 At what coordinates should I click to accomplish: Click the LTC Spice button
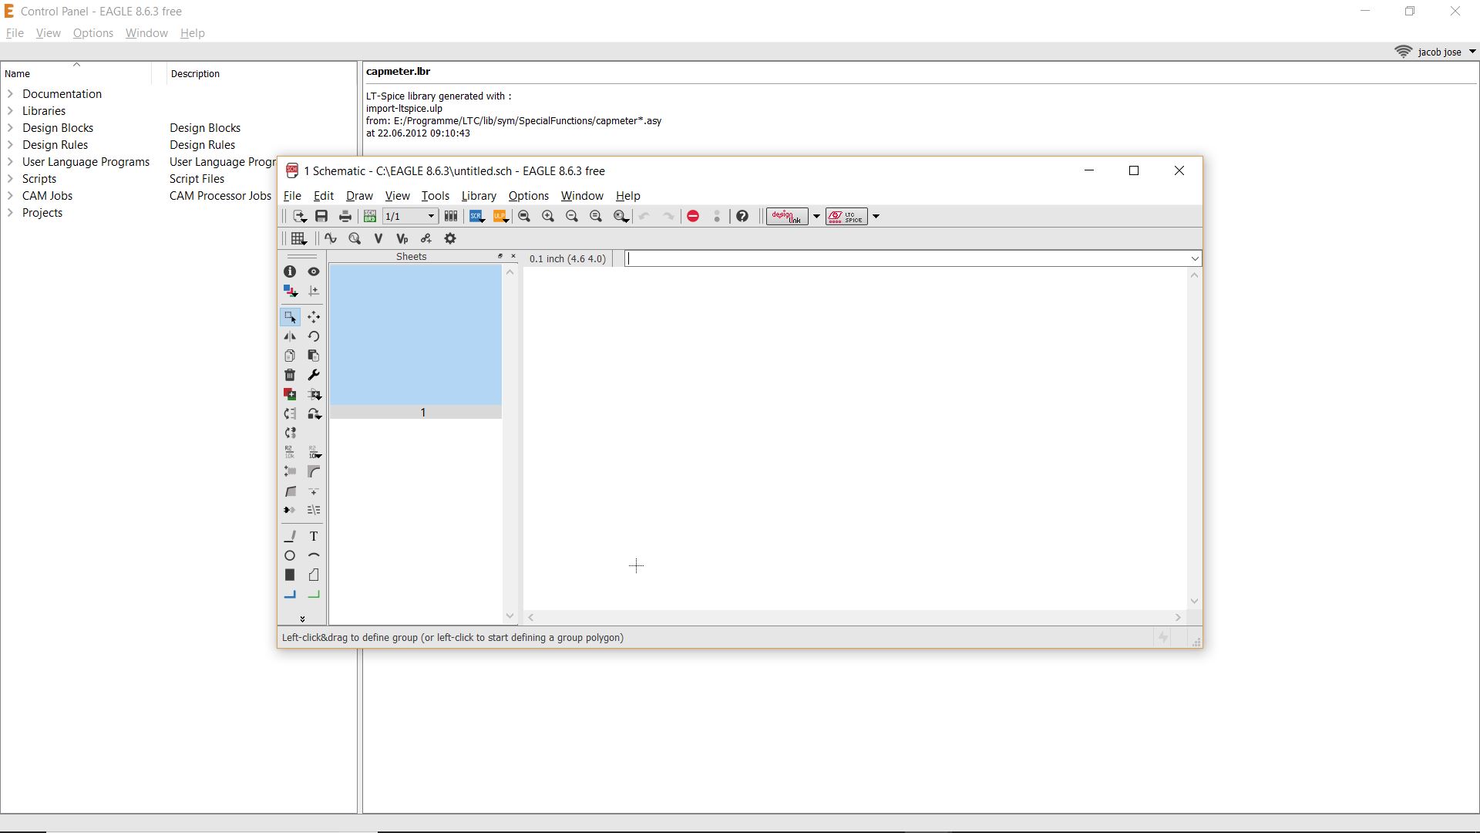846,217
